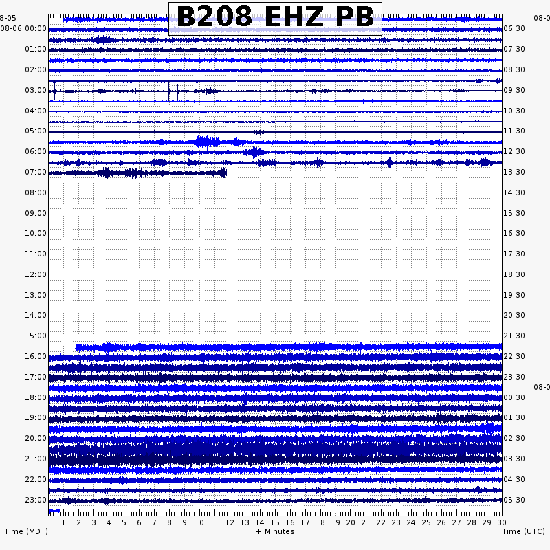550x550 pixels.
Task: Click the Time (MDT) axis caption
Action: click(26, 531)
